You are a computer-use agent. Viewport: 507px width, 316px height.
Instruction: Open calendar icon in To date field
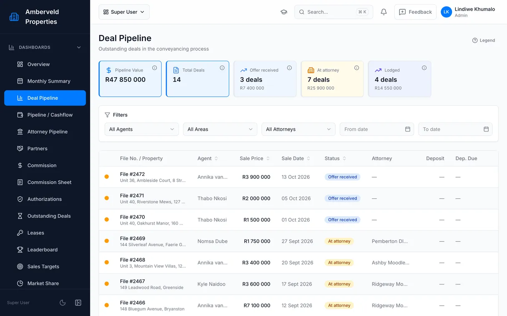point(486,129)
